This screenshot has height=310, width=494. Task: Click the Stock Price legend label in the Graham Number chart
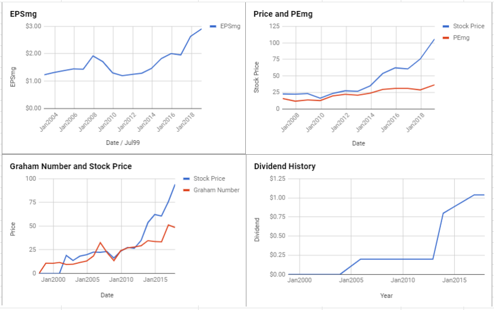click(209, 178)
